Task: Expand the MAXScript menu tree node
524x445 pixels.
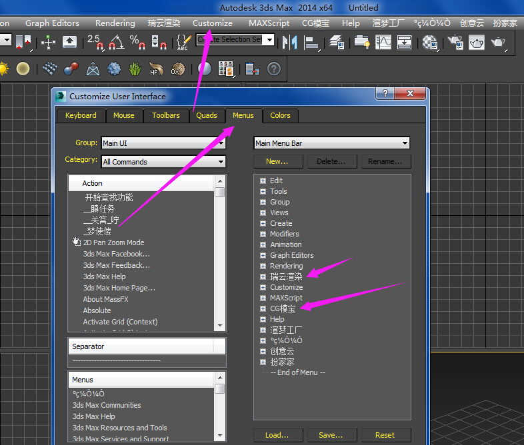Action: tap(263, 298)
